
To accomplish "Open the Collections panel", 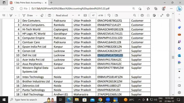I will 156,9.
